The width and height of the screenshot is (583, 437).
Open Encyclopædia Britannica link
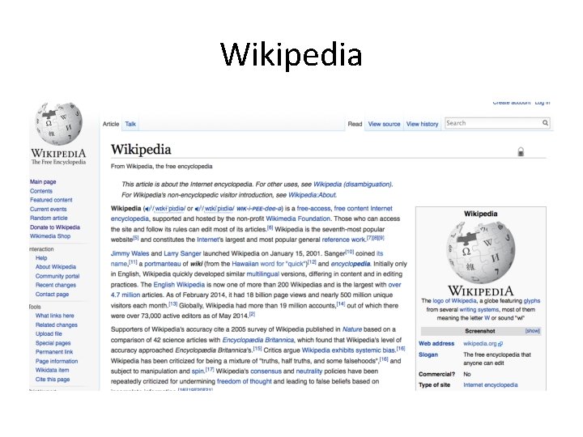(258, 340)
